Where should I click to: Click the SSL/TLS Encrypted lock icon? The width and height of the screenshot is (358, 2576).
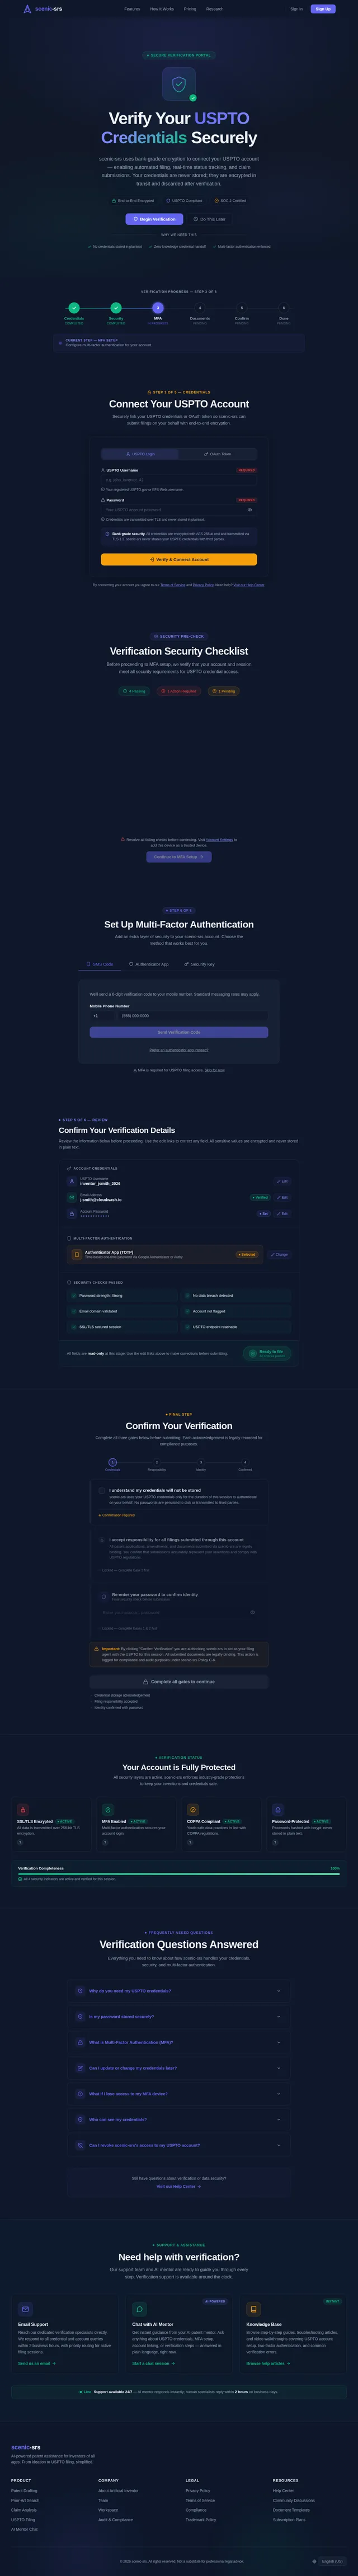23,1809
